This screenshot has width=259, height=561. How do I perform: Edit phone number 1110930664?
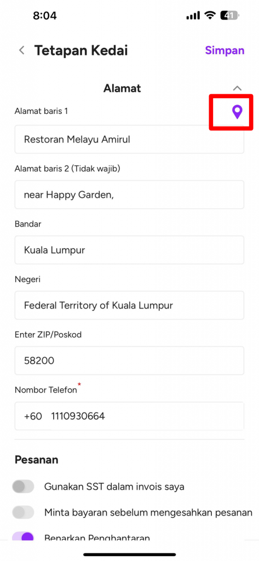click(78, 416)
